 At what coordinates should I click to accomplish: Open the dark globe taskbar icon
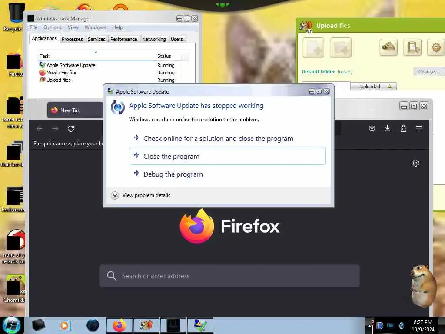[x=93, y=325]
